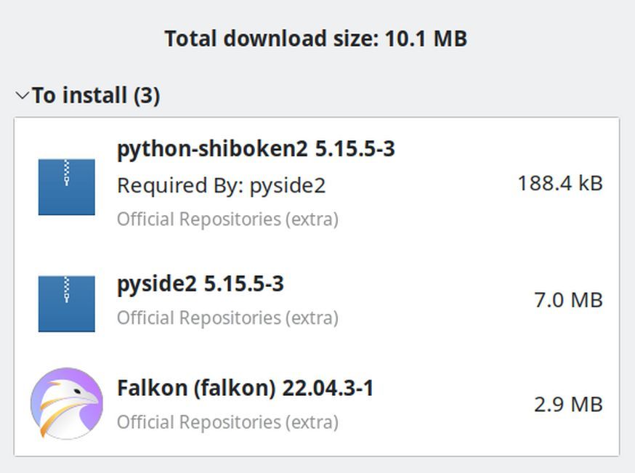This screenshot has width=635, height=473.
Task: Click Official Repositories text under Falkon
Action: coord(227,421)
